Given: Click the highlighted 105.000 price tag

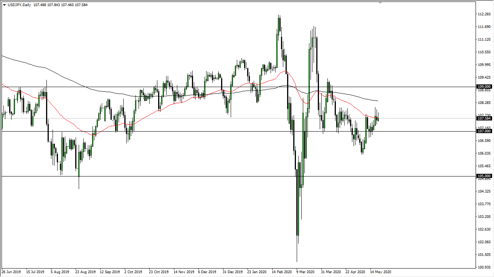Looking at the screenshot, I should pos(484,176).
